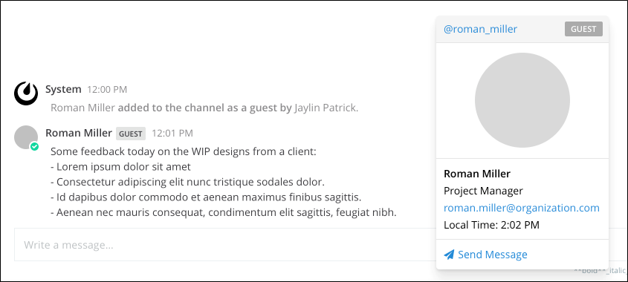Click the System Mattermost logo avatar
628x282 pixels.
pyautogui.click(x=26, y=94)
